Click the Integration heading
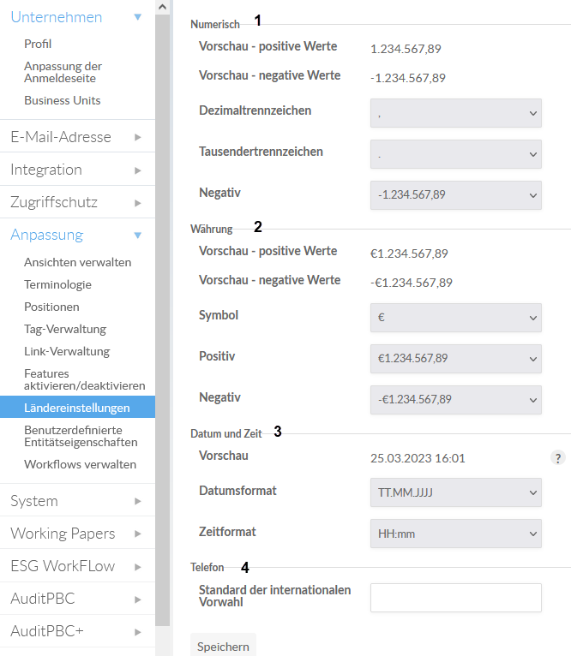Screen dimensions: 571x656 pos(46,170)
